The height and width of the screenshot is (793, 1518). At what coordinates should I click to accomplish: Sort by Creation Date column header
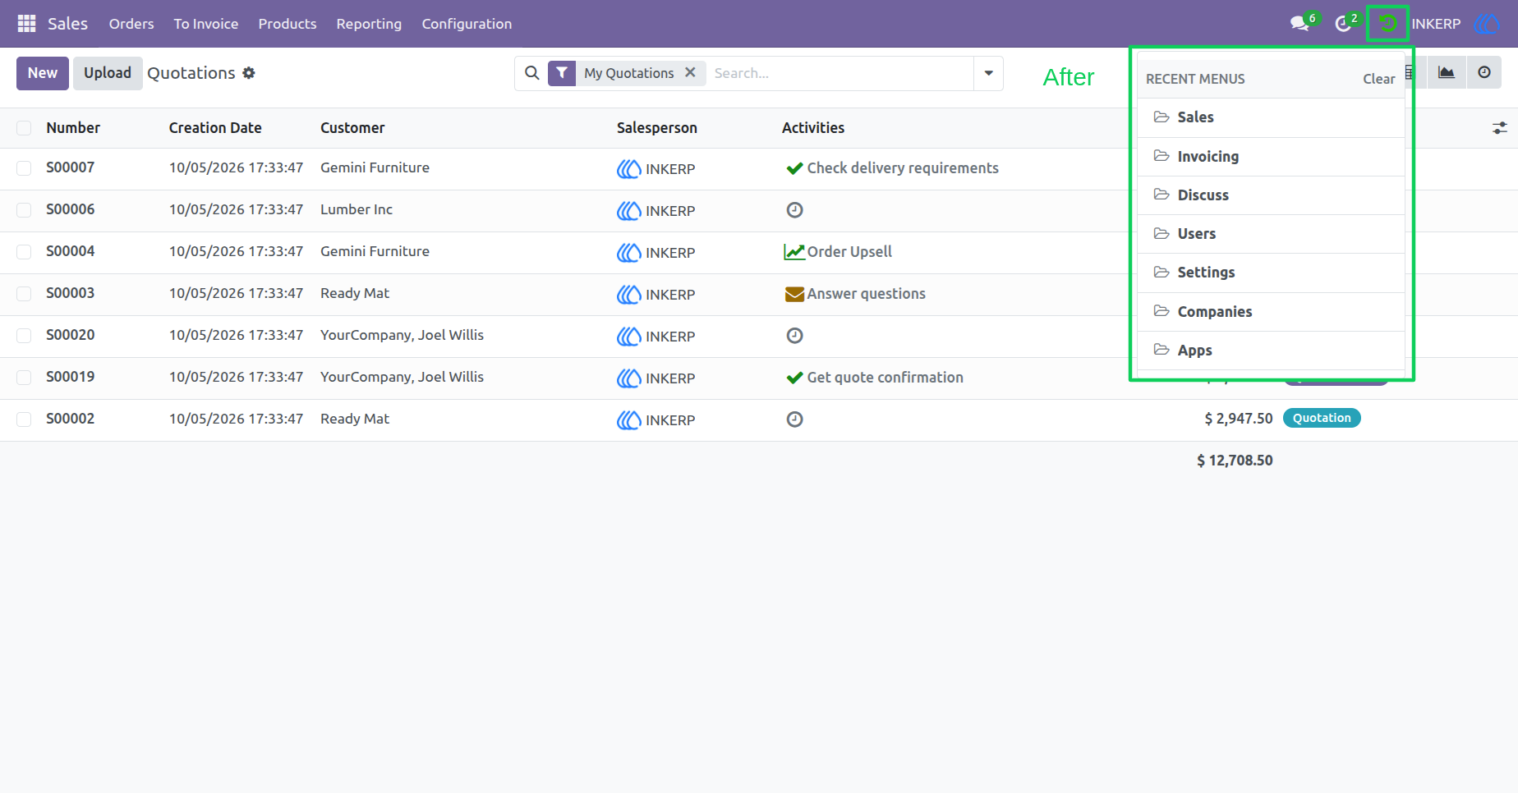coord(215,128)
